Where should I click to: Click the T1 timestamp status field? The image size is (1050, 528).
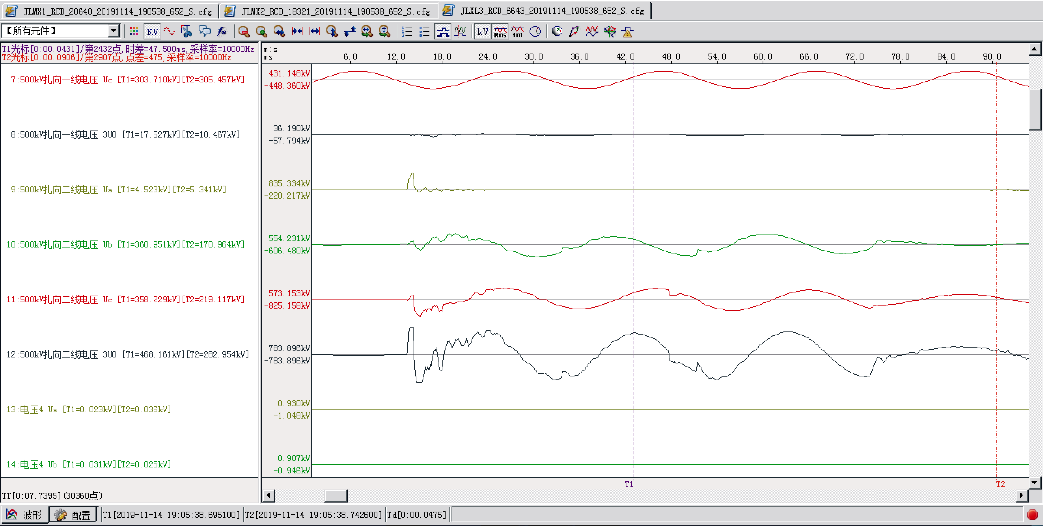(172, 515)
